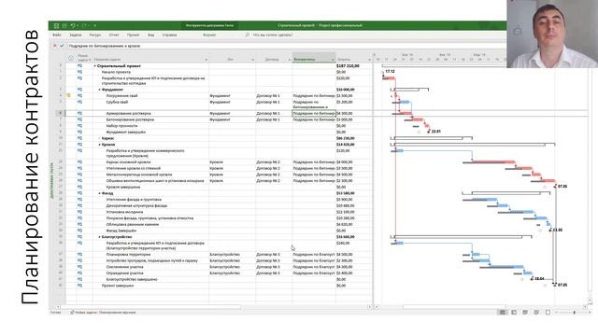Screen dimensions: 598x336
Task: Click Договор № 2 cell in Утепление кровли row
Action: (274, 168)
